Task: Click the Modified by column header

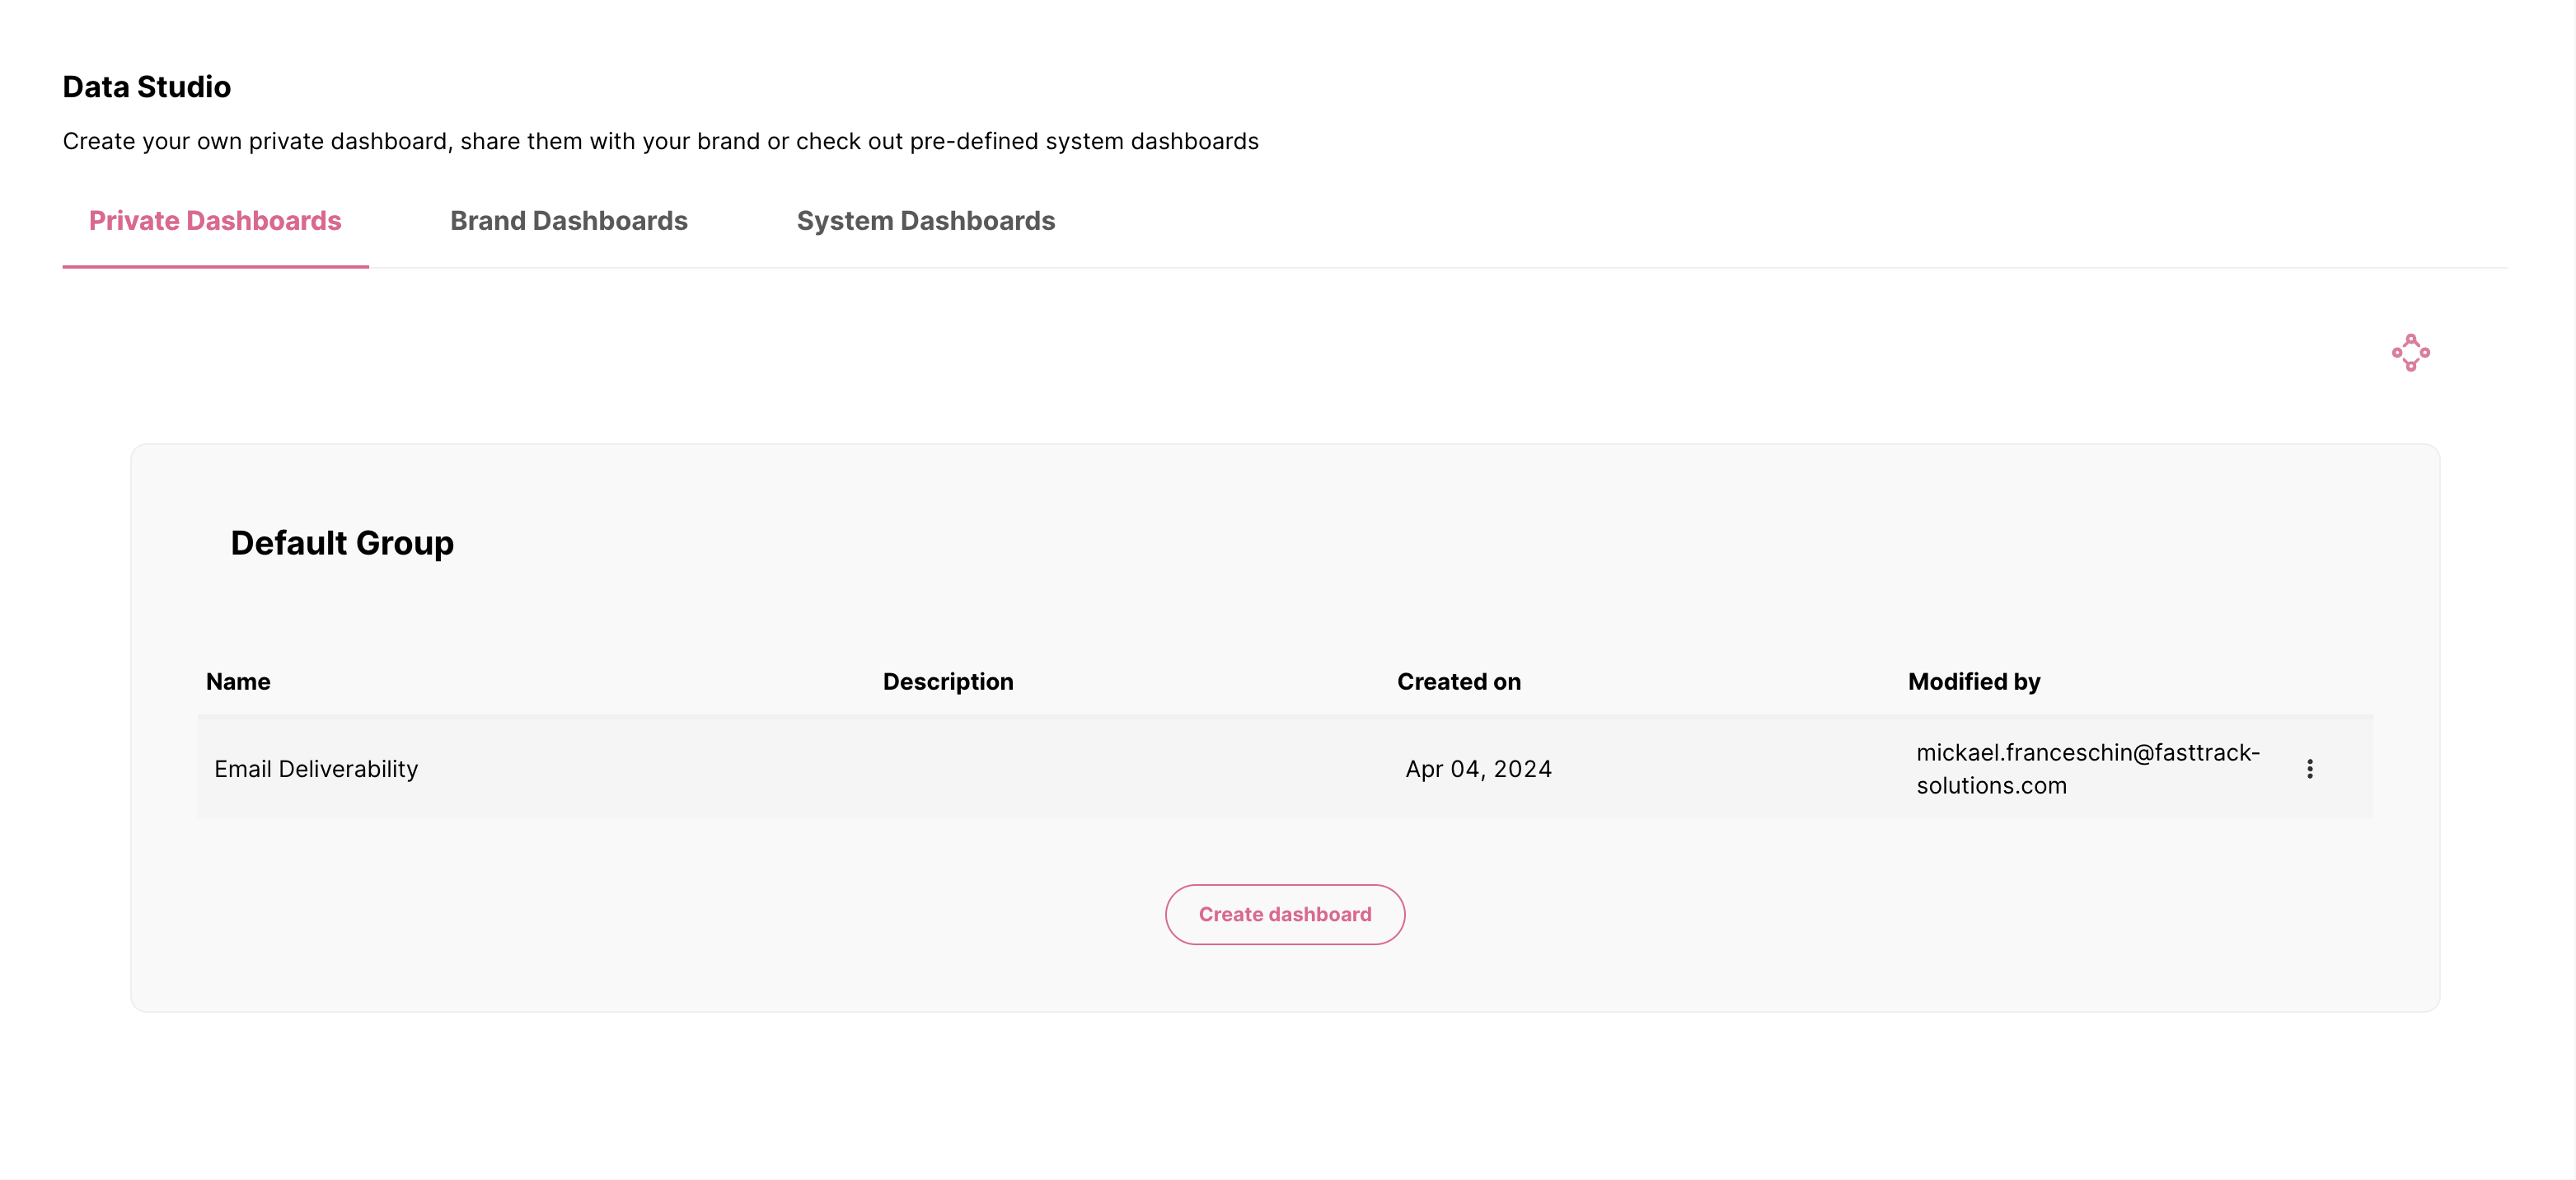Action: pyautogui.click(x=1973, y=681)
